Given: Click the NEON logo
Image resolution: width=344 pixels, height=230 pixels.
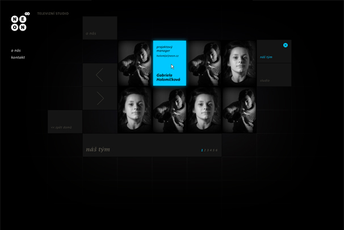Looking at the screenshot, I should coord(19,22).
